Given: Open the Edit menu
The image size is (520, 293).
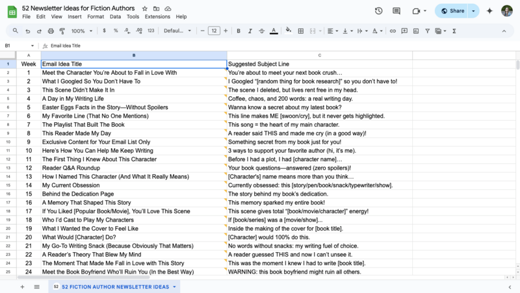Looking at the screenshot, I should [x=41, y=17].
